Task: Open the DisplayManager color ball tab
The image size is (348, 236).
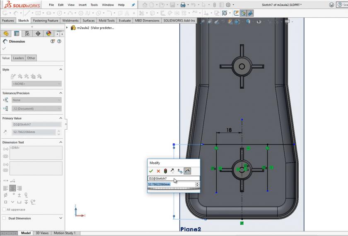Action: coord(49,34)
